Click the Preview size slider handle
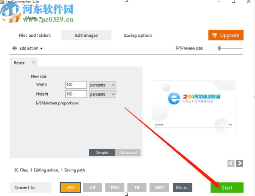The height and width of the screenshot is (196, 255). coord(219,48)
